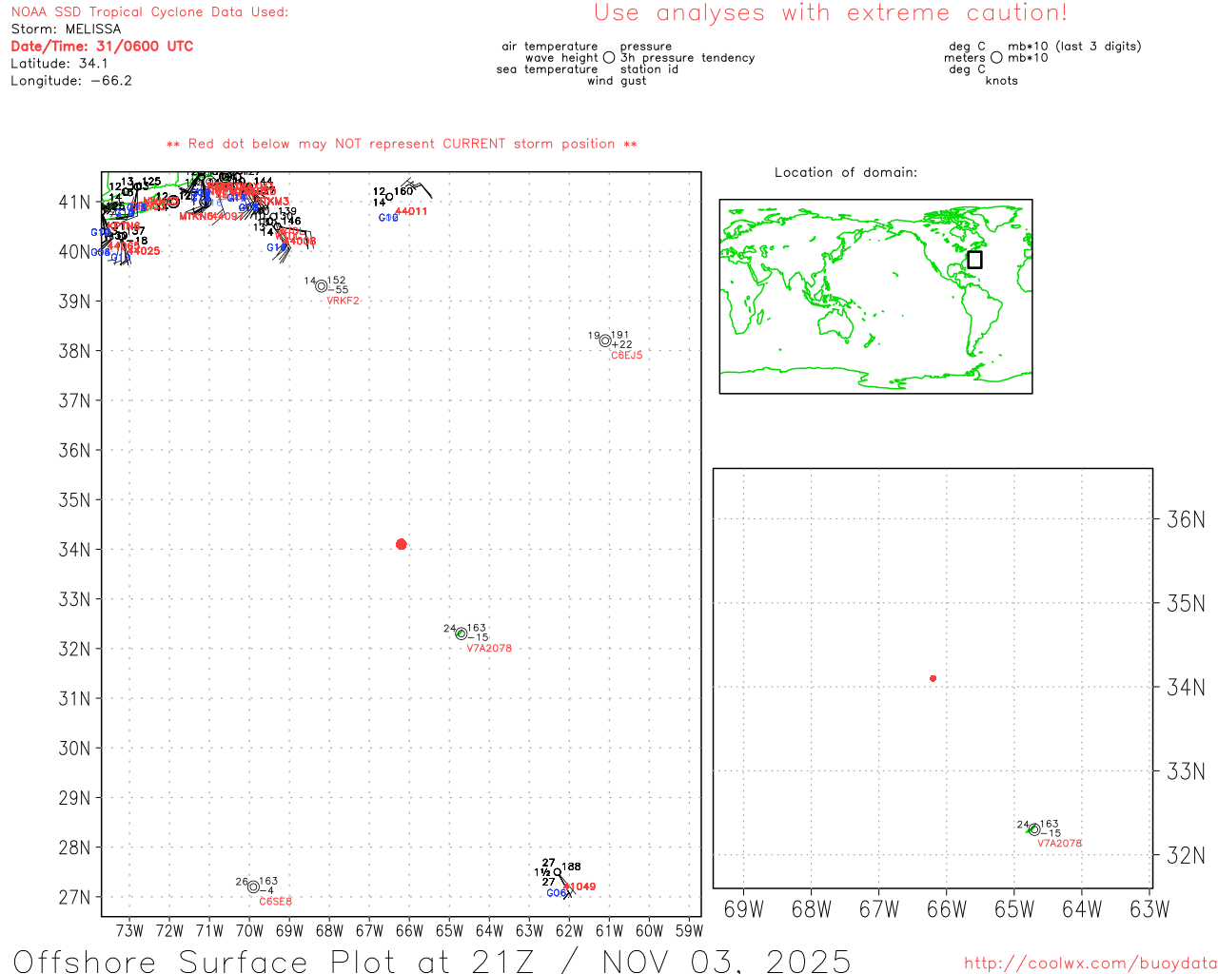The image size is (1218, 974).
Task: Click the Offshore Surface Plot title
Action: point(432,961)
